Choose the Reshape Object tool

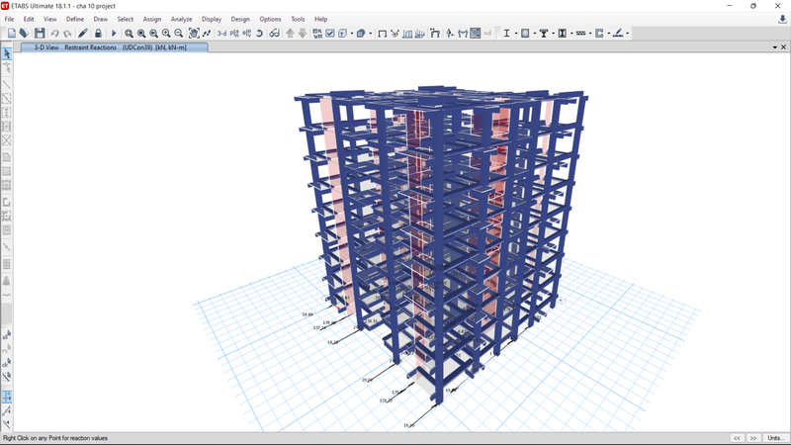pos(7,67)
